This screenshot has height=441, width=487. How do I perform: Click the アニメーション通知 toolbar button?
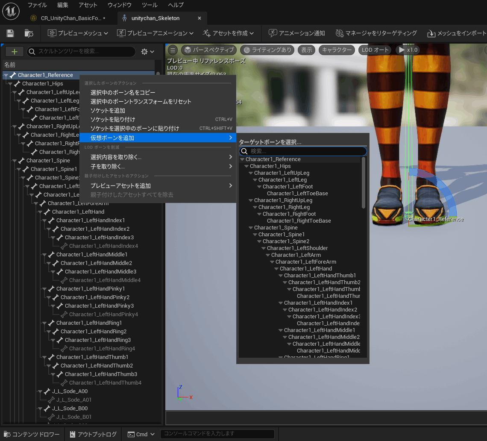297,33
